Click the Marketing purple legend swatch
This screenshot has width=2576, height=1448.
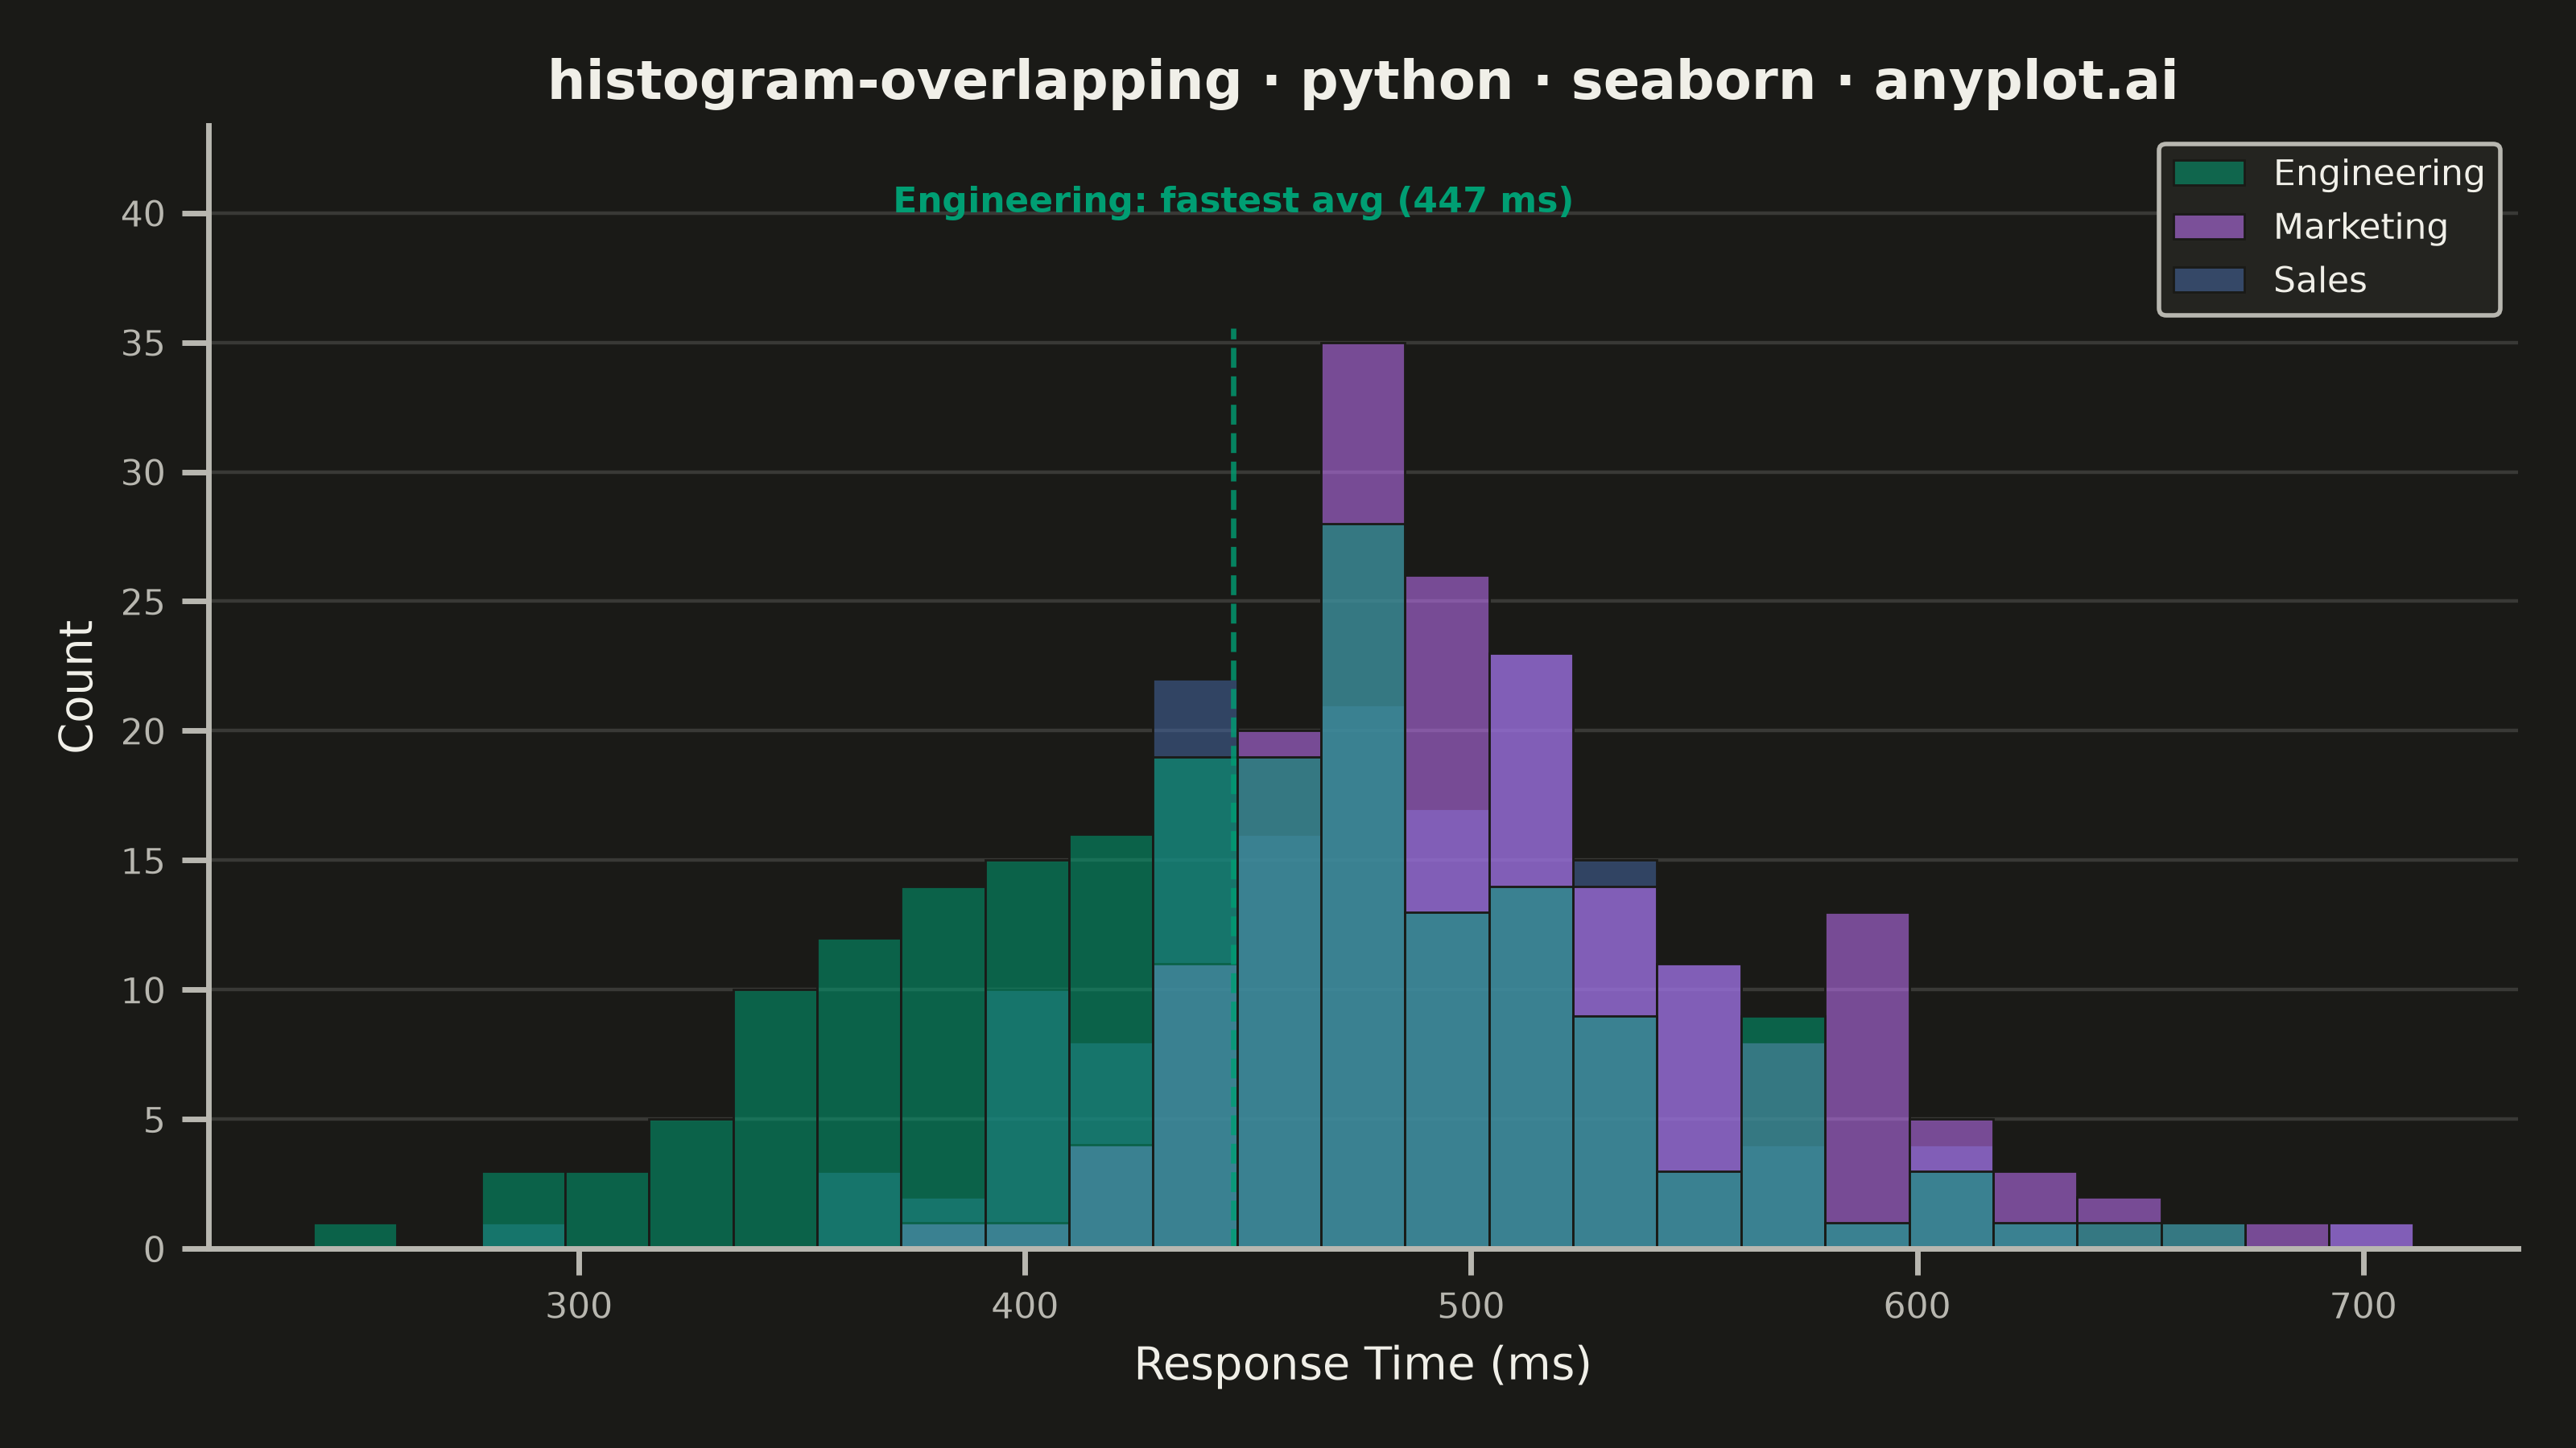[2209, 227]
